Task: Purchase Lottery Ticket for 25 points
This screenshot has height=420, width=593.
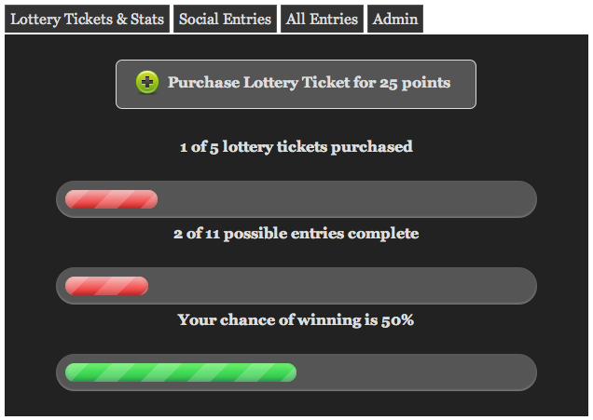Action: (x=296, y=84)
